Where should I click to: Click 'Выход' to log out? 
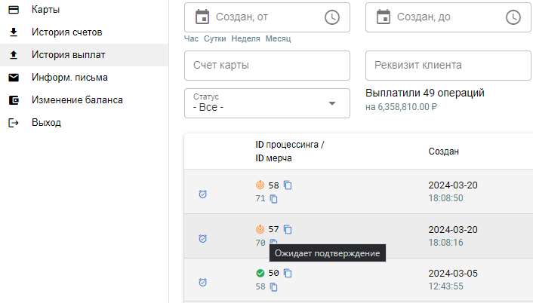46,123
